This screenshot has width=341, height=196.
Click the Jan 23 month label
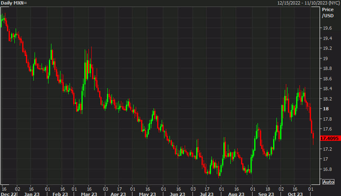[x=32, y=194]
